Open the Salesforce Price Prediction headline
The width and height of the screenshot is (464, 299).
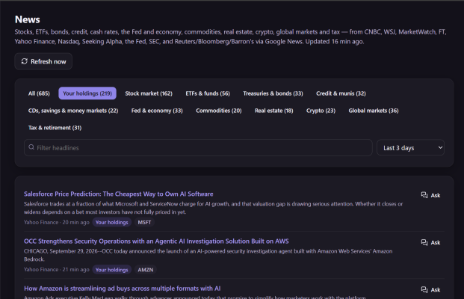(118, 194)
